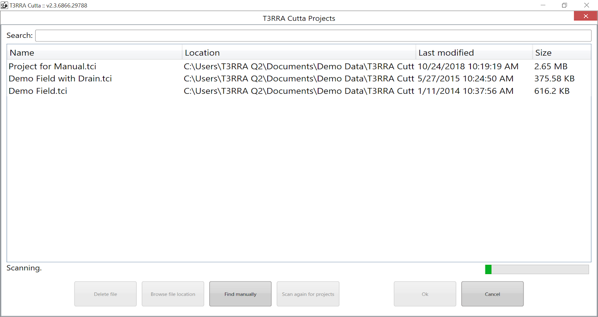Click the 616.2 KB size cell

(x=552, y=91)
